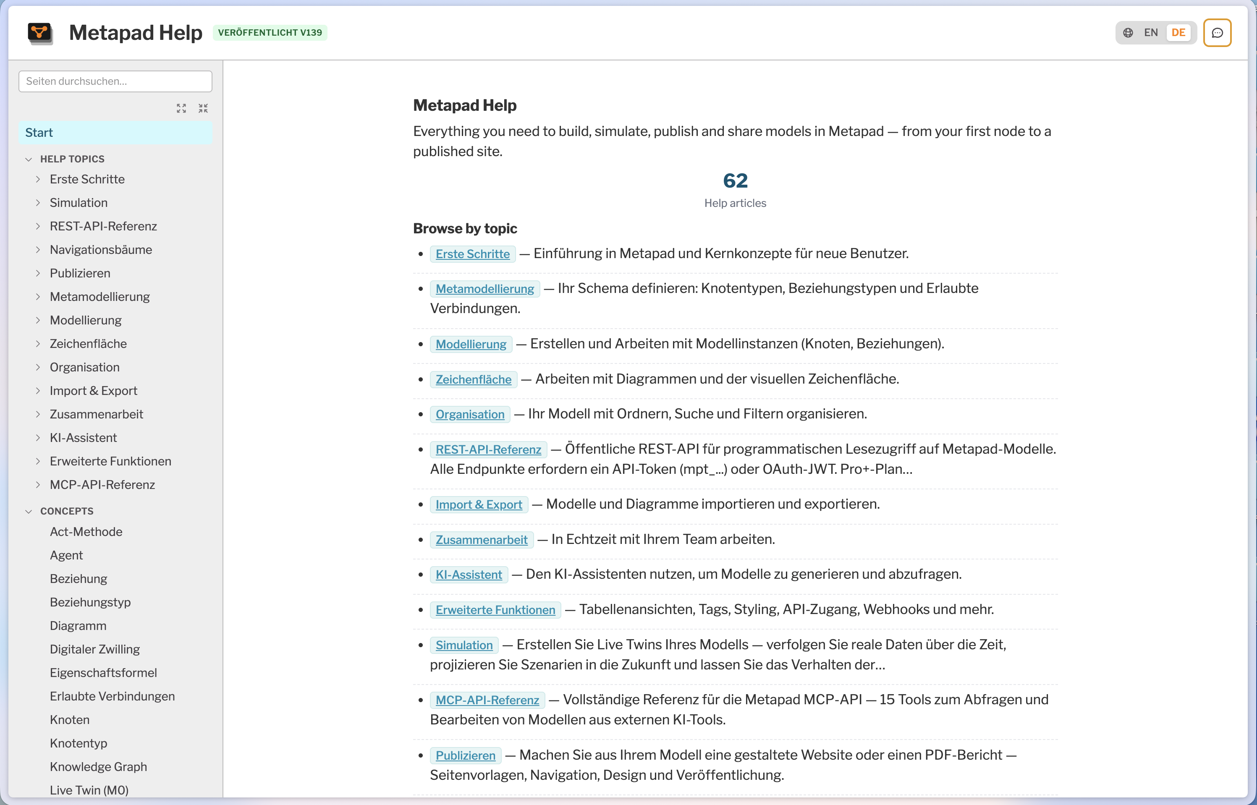The image size is (1257, 805).
Task: Expand the MCP-API-Referenz chevron in sidebar
Action: tap(38, 485)
